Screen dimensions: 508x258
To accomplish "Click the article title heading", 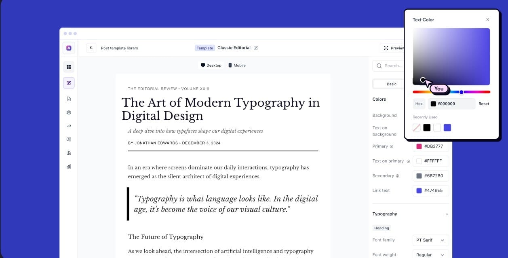I will tap(221, 109).
